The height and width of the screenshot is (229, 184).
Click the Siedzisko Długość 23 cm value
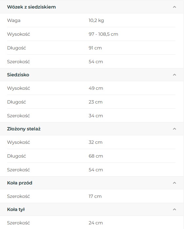coord(95,102)
